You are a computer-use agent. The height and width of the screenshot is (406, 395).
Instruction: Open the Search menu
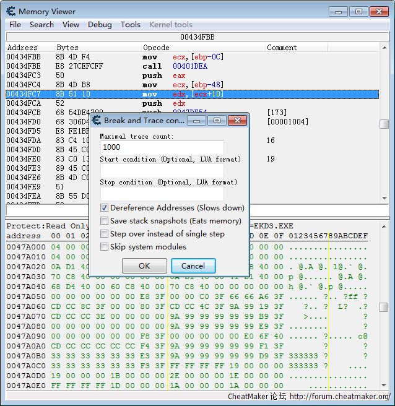point(41,25)
